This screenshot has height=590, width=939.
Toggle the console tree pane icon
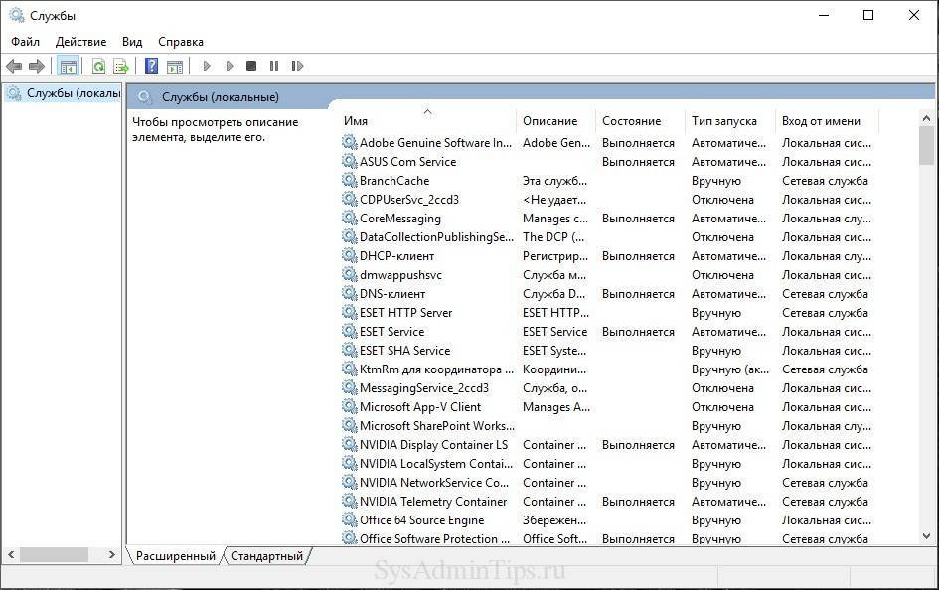point(69,67)
